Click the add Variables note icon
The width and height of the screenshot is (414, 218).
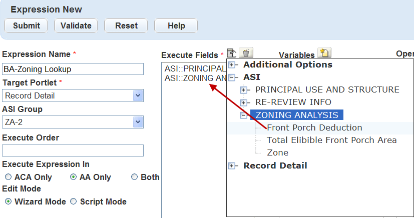[x=324, y=53]
